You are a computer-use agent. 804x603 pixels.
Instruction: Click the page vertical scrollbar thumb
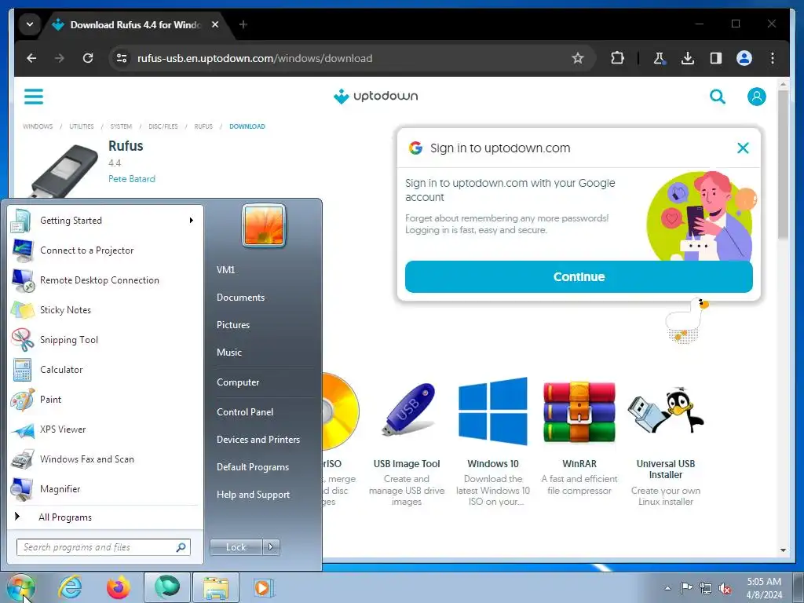coord(783,164)
